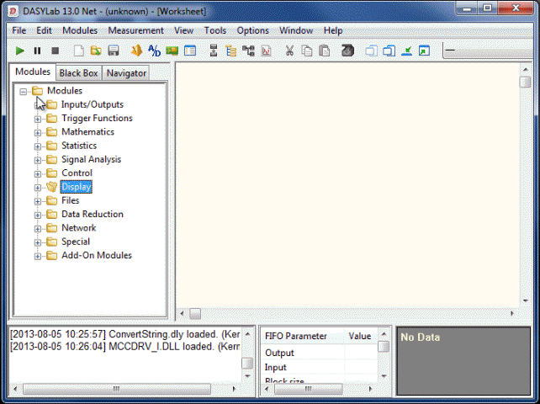Click the Value column header
This screenshot has height=404, width=540.
pyautogui.click(x=360, y=336)
